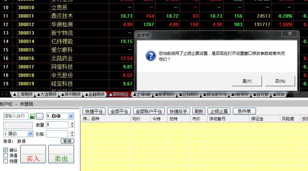Viewport: 308px width, 171px height.
Task: Select the 网宿科技 stock row
Action: [67, 67]
